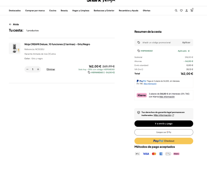Open the shopping cart icon
This screenshot has height=170, width=207.
pyautogui.click(x=192, y=10)
